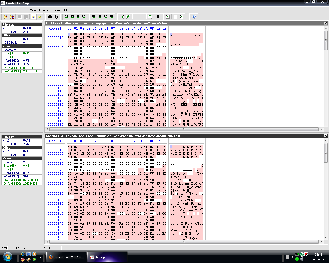Toggle the yellow 'c' toolbar button
The height and width of the screenshot is (263, 329).
pyautogui.click(x=40, y=17)
